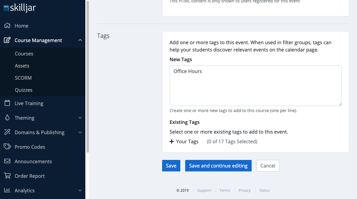Click the Domains & Publishing wand icon
The image size is (357, 199).
(x=7, y=132)
